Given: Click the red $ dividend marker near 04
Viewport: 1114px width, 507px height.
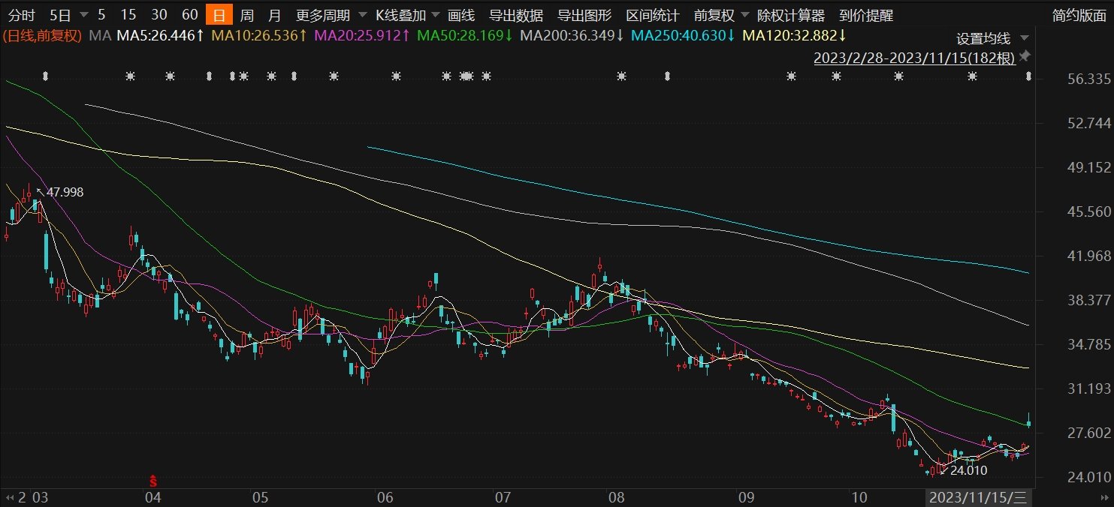Looking at the screenshot, I should pos(152,481).
